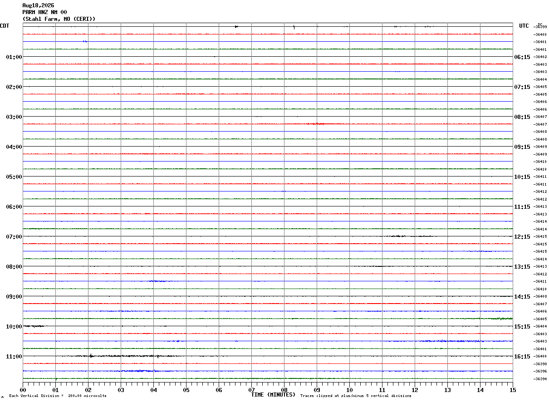The width and height of the screenshot is (549, 402).
Task: Click the black burst on 10:00 row
Action: click(x=34, y=326)
